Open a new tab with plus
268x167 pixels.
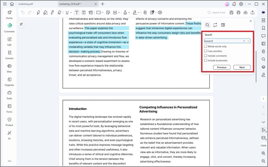(x=103, y=4)
